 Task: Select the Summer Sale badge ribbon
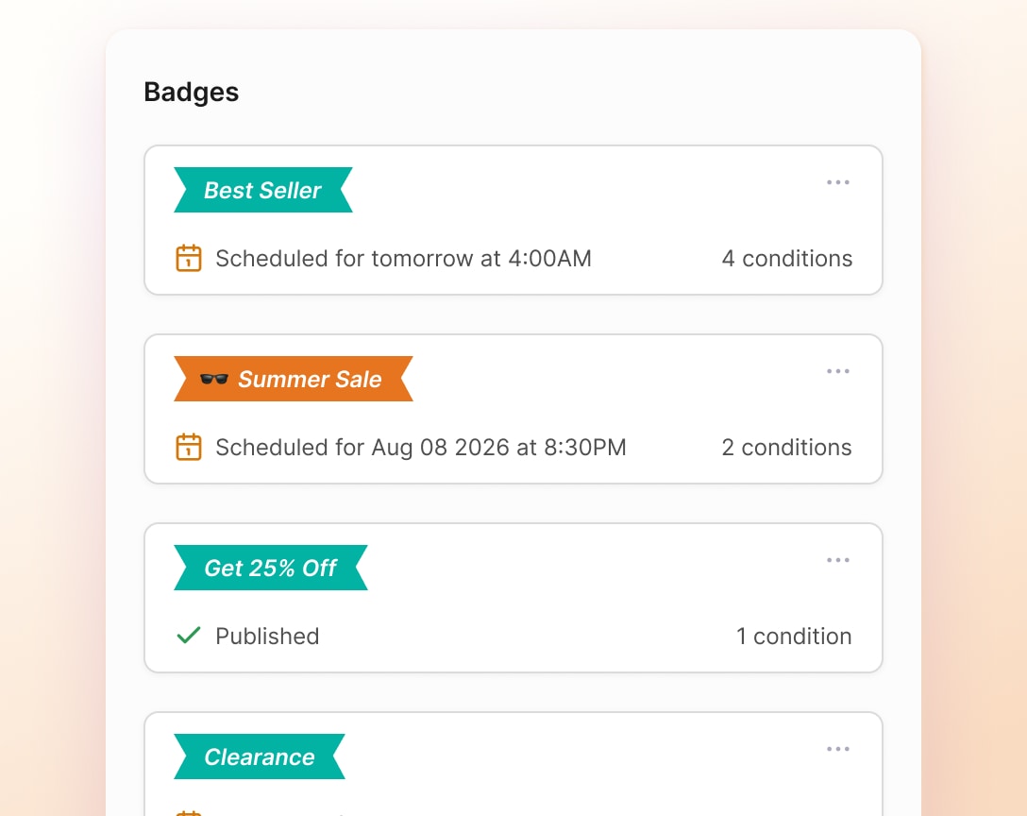point(293,379)
